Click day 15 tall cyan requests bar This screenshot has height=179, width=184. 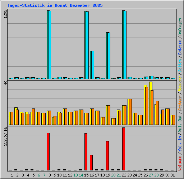click(x=87, y=45)
